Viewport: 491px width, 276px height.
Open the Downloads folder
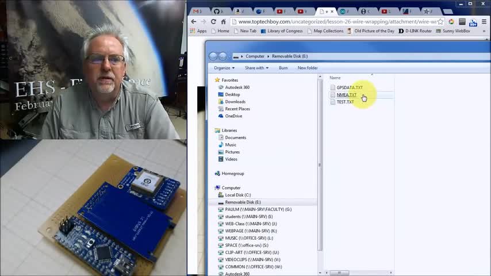coord(235,102)
